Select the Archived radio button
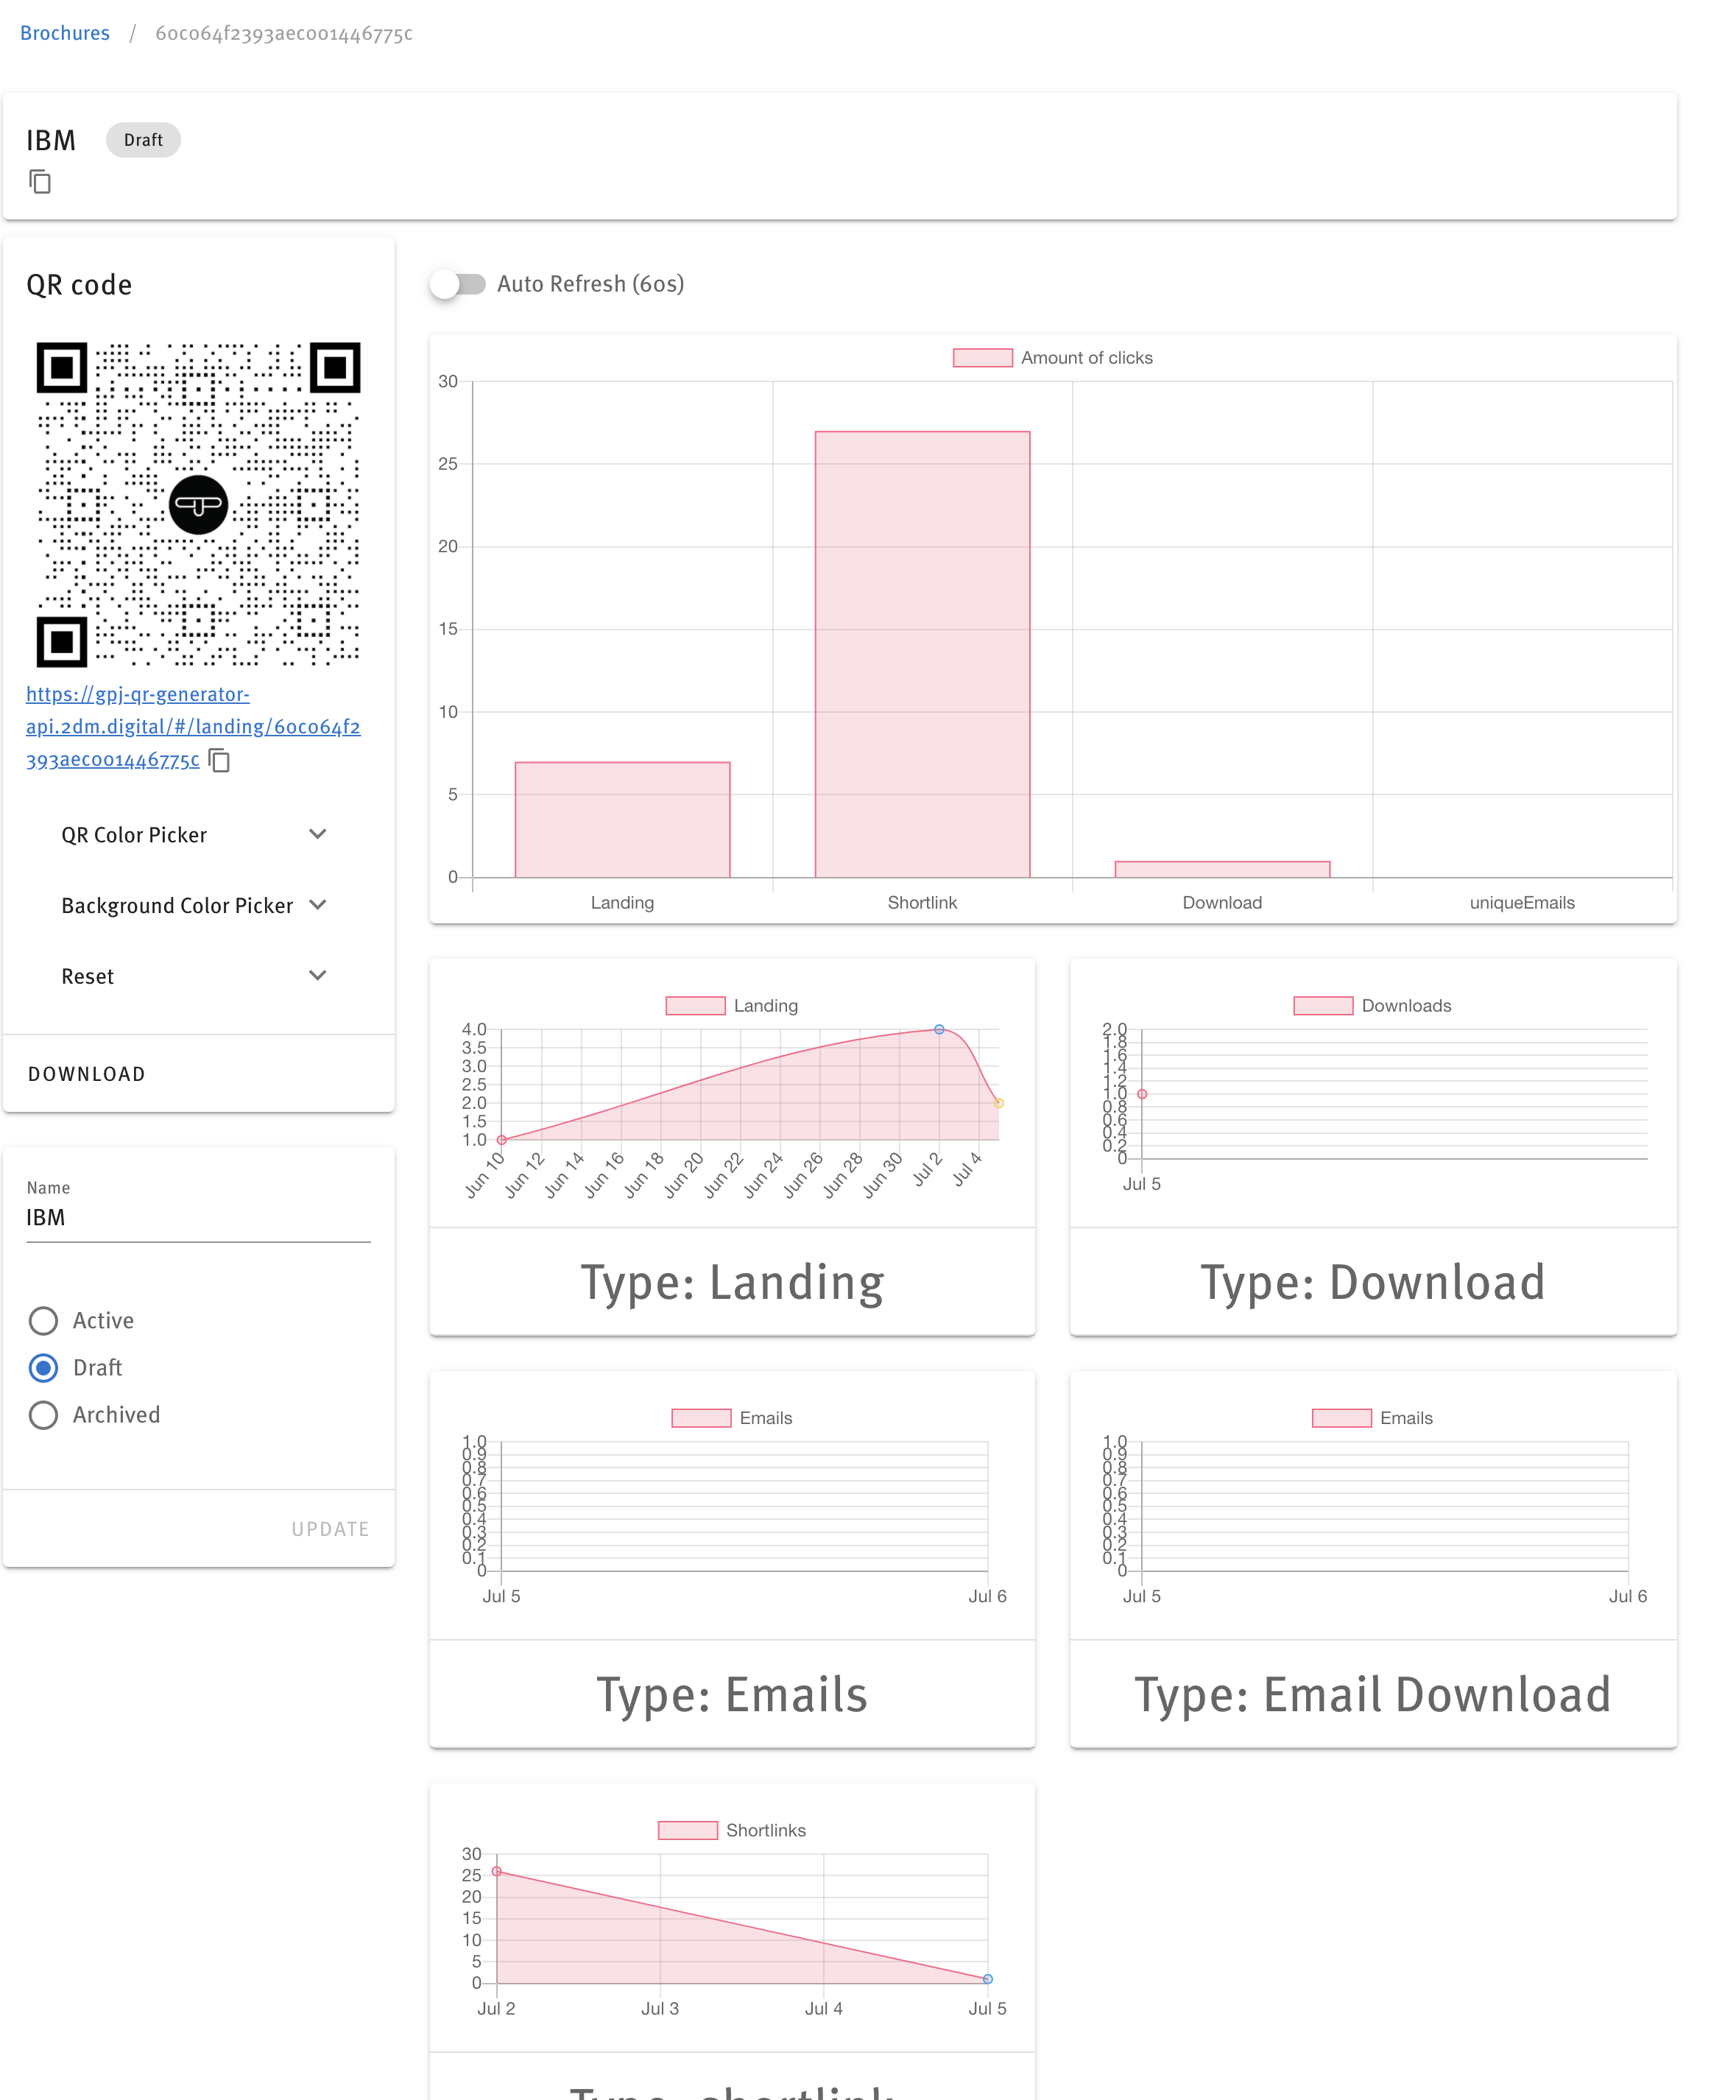1736x2100 pixels. (x=43, y=1415)
